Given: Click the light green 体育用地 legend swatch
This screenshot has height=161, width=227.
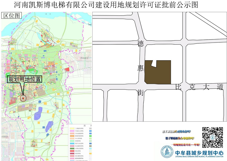Looking at the screenshot, I should tap(73, 140).
